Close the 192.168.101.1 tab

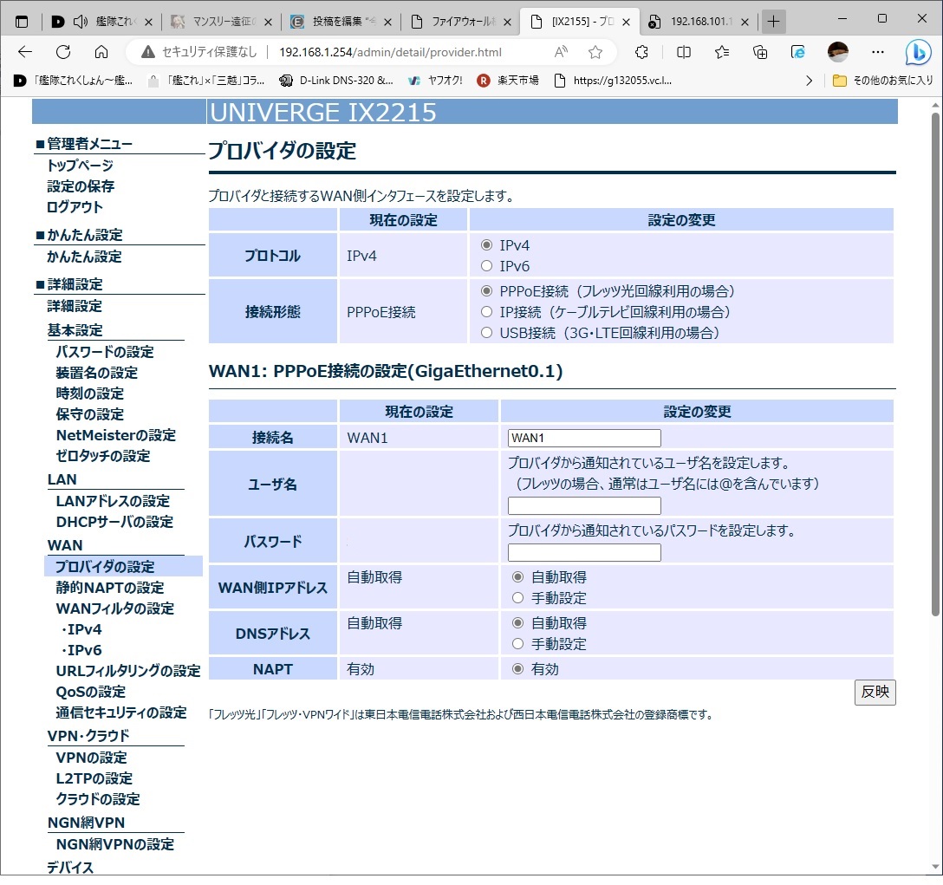[x=745, y=23]
